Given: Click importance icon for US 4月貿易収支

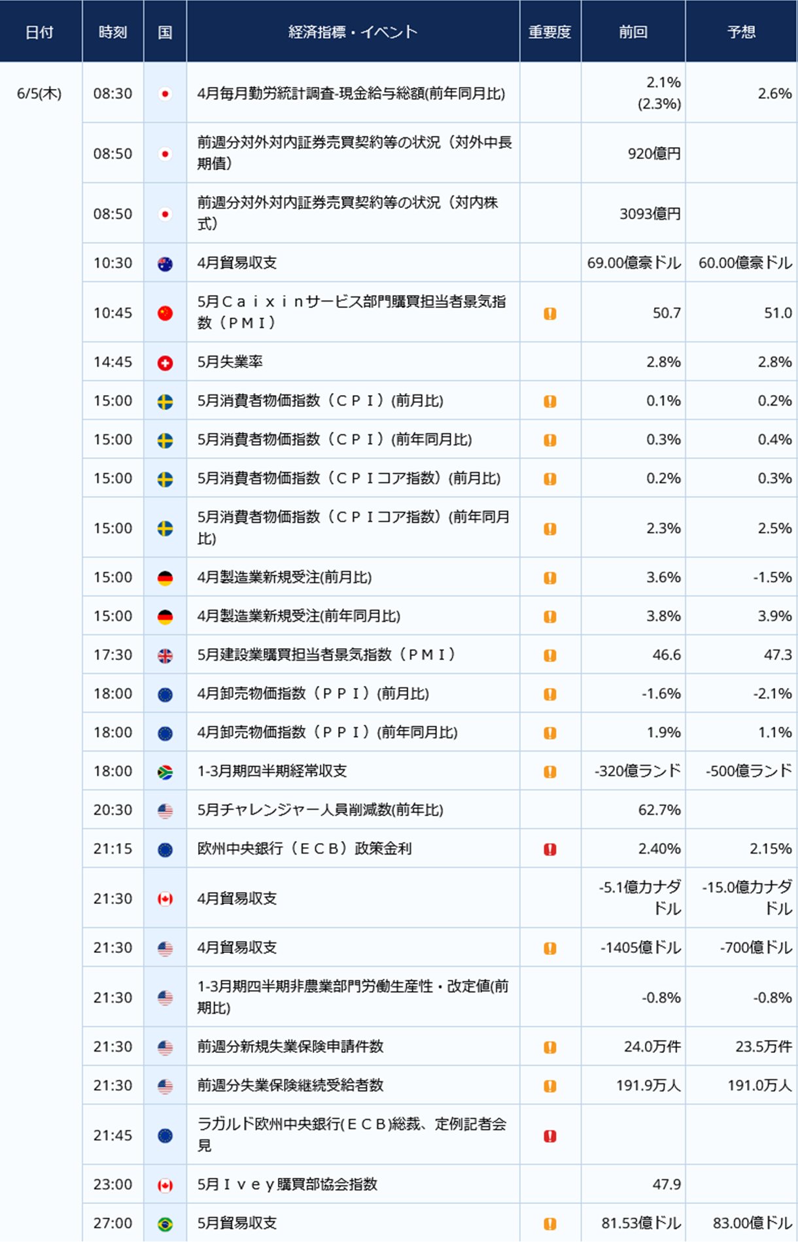Looking at the screenshot, I should tap(550, 948).
